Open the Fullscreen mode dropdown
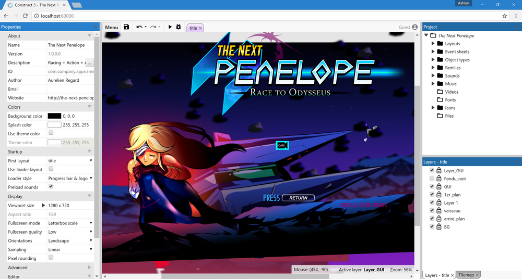Viewport: 522px width, 279px height. (70, 223)
